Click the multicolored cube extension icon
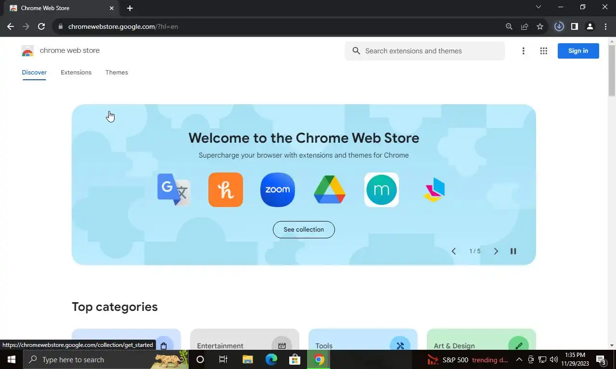This screenshot has width=616, height=369. [x=434, y=190]
